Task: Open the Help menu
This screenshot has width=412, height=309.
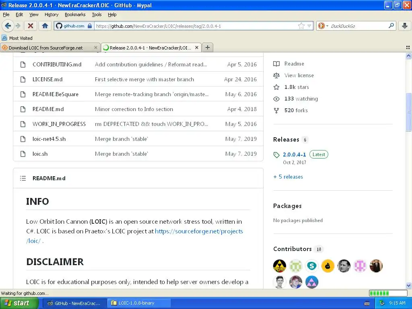Action: pyautogui.click(x=112, y=14)
